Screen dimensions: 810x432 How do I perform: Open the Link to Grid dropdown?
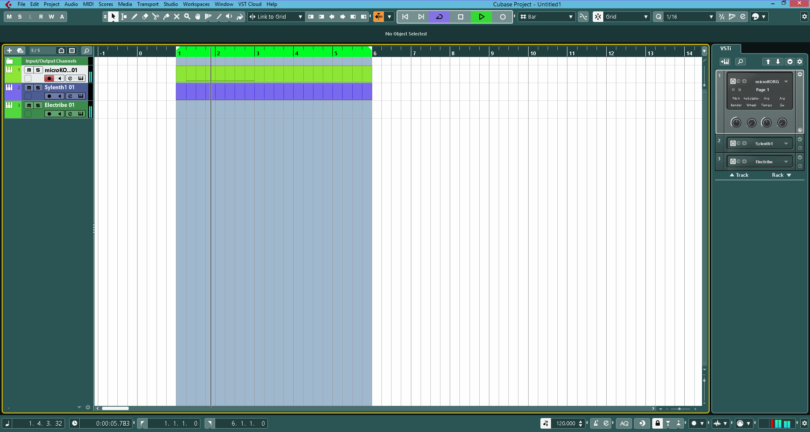click(277, 16)
